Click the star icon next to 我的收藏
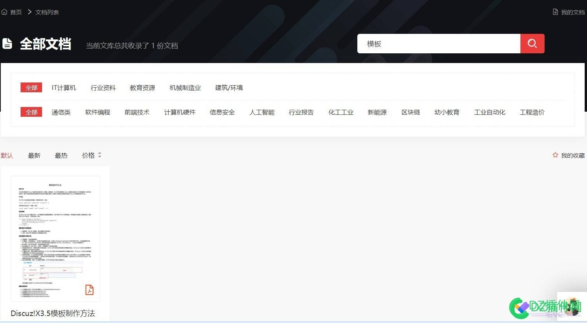 point(555,155)
